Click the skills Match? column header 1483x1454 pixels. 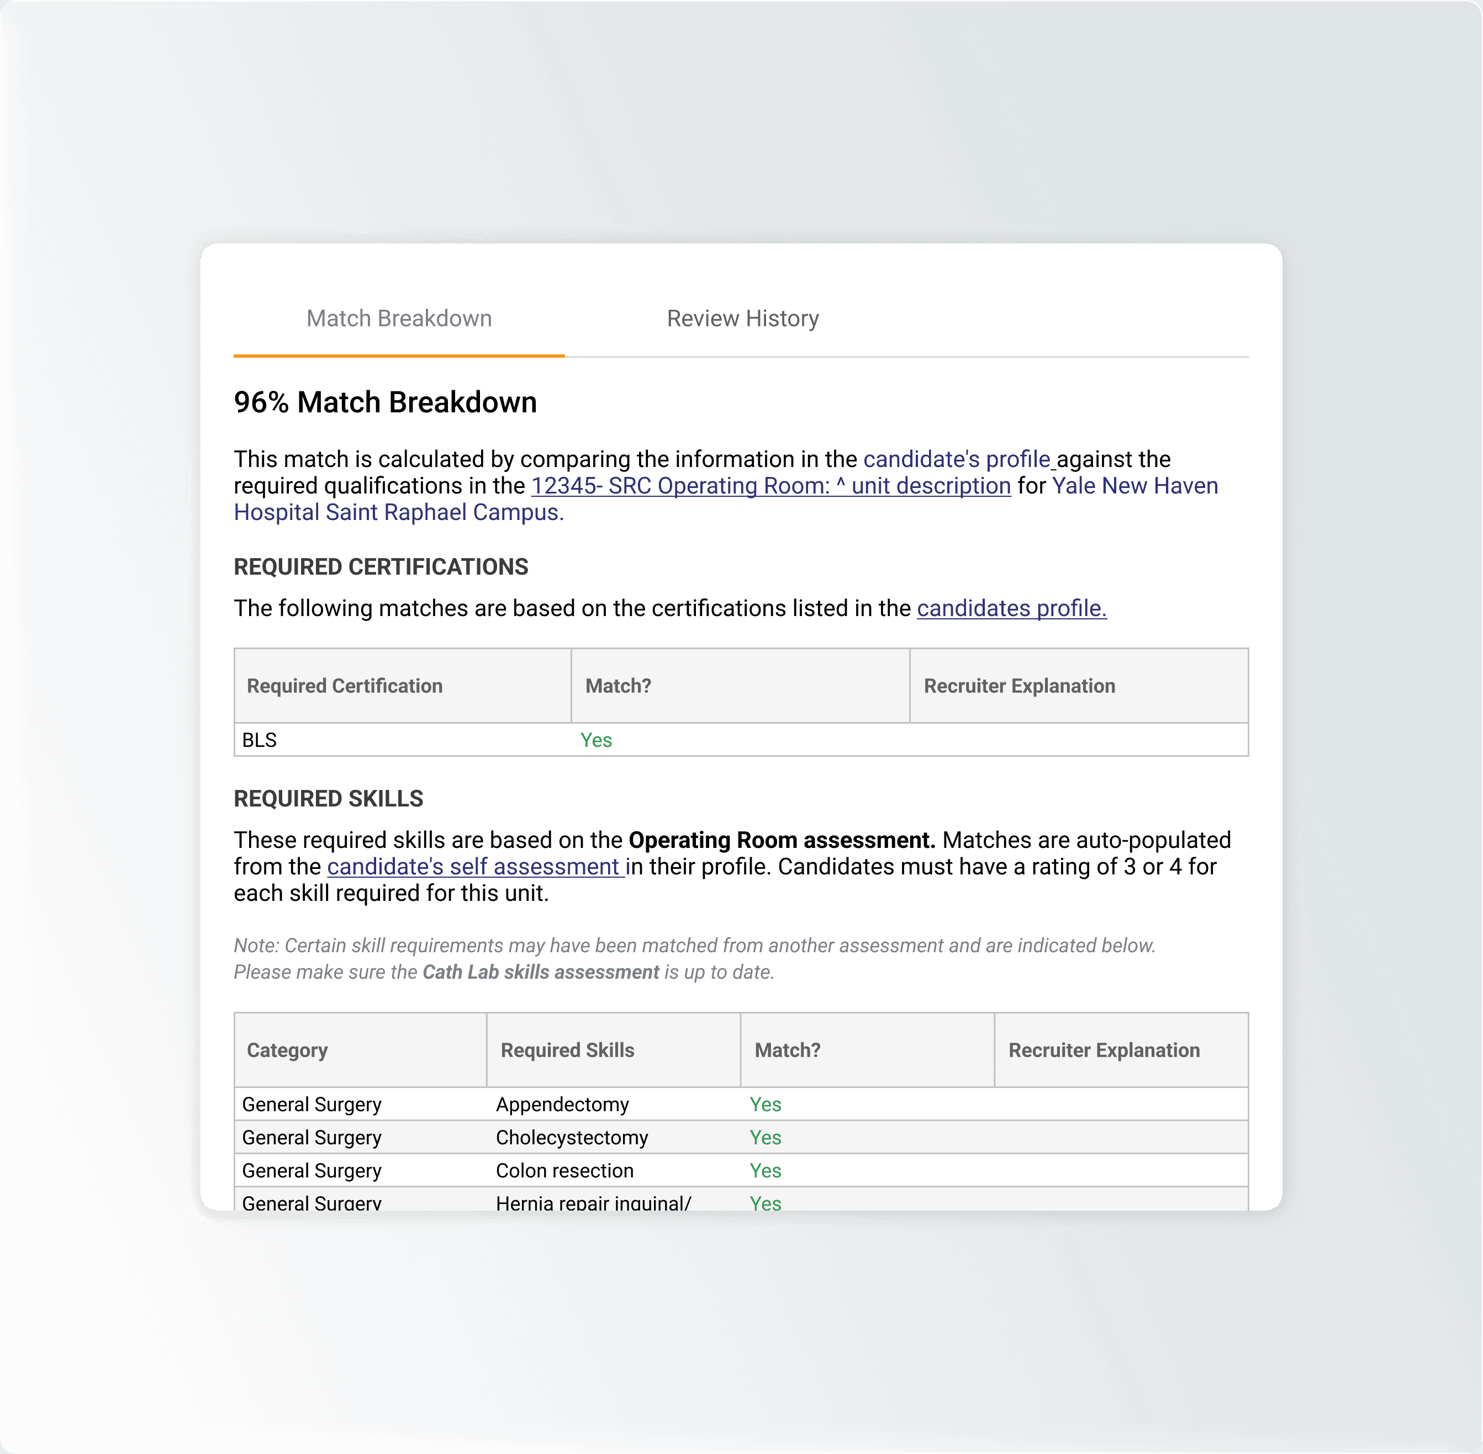(x=787, y=1050)
